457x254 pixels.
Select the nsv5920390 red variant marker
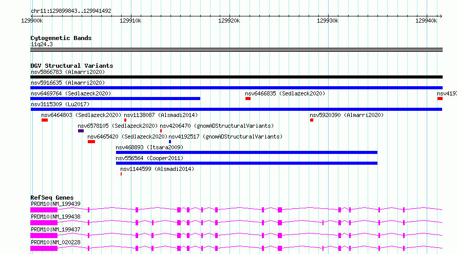312,120
